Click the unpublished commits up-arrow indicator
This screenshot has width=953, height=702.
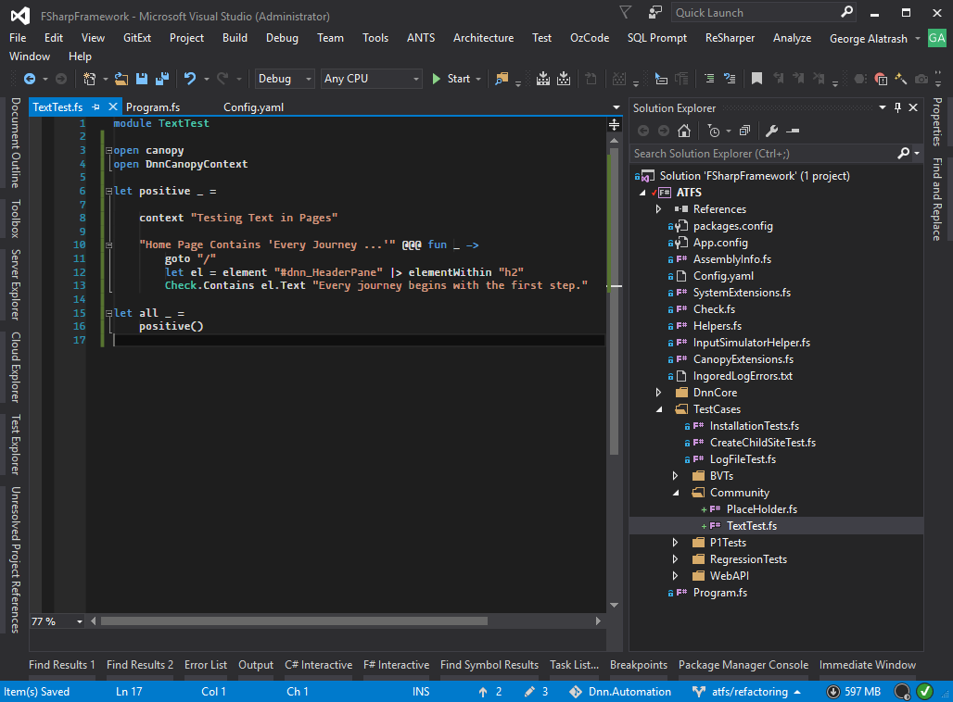[x=489, y=691]
